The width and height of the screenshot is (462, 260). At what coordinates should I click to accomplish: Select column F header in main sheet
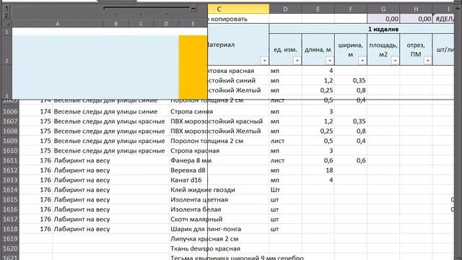[351, 9]
